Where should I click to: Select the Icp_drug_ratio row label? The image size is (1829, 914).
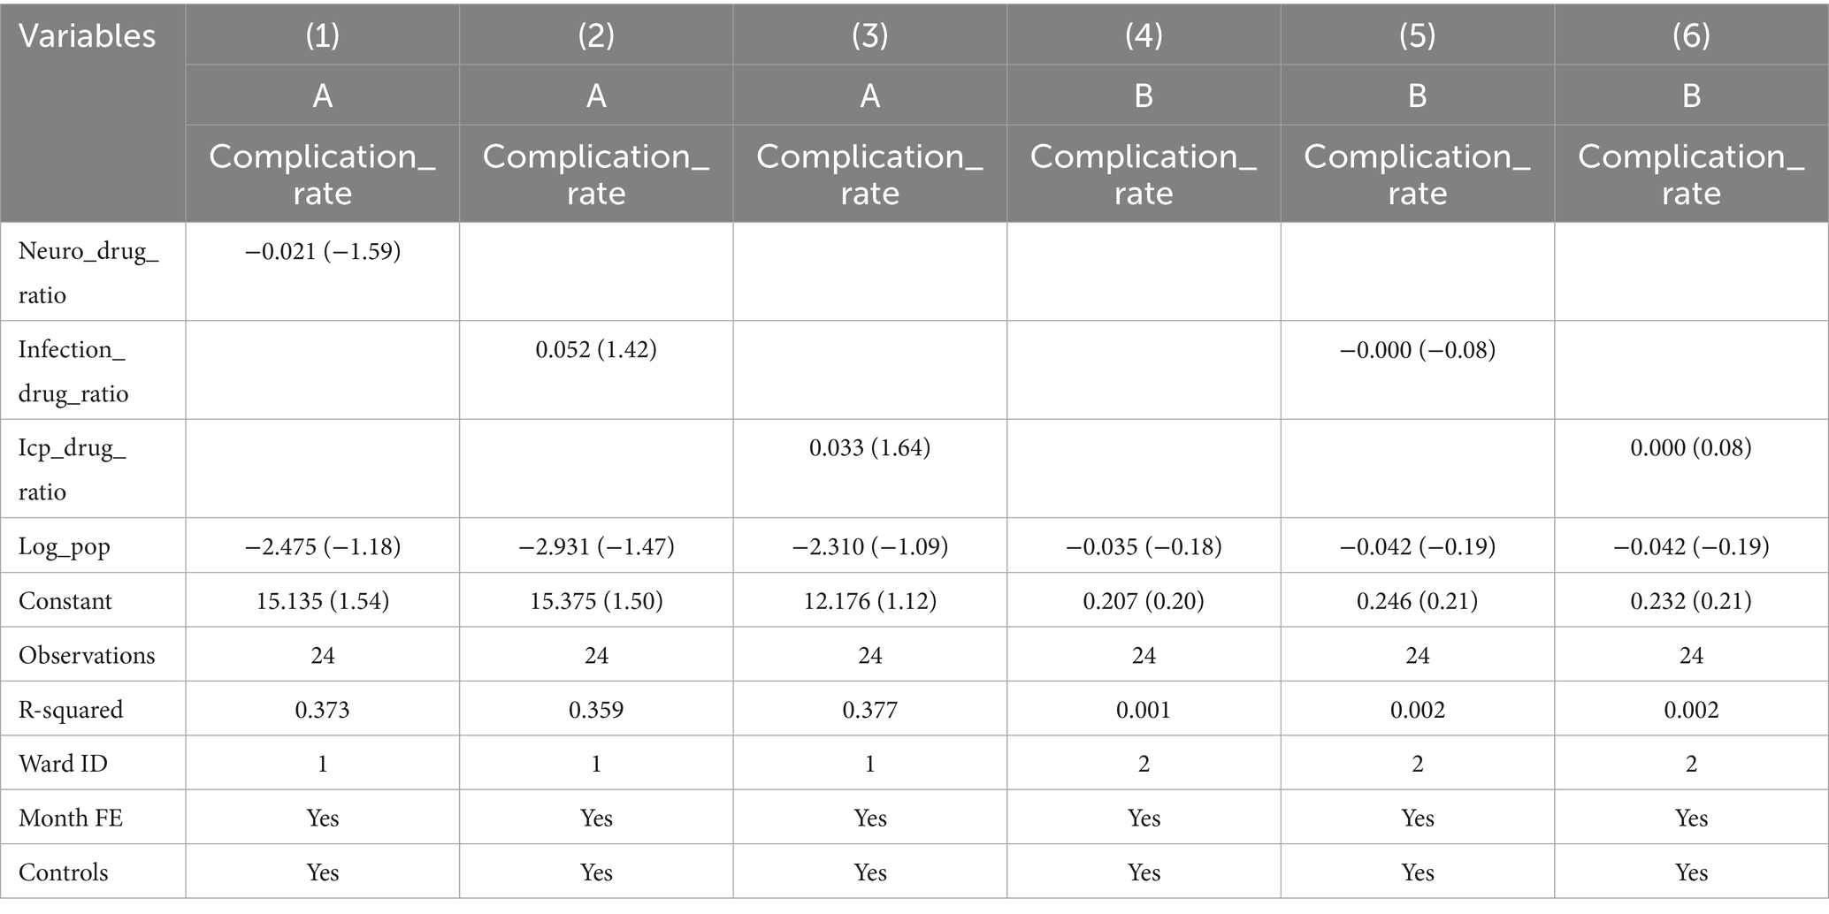click(73, 468)
